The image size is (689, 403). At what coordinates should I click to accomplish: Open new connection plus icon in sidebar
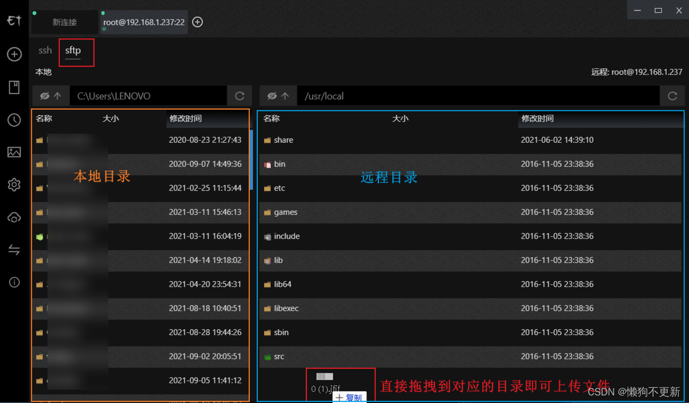[x=14, y=54]
